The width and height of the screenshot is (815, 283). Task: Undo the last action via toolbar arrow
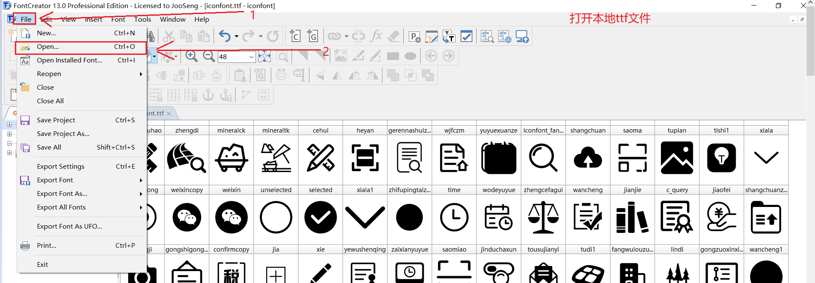[x=225, y=37]
